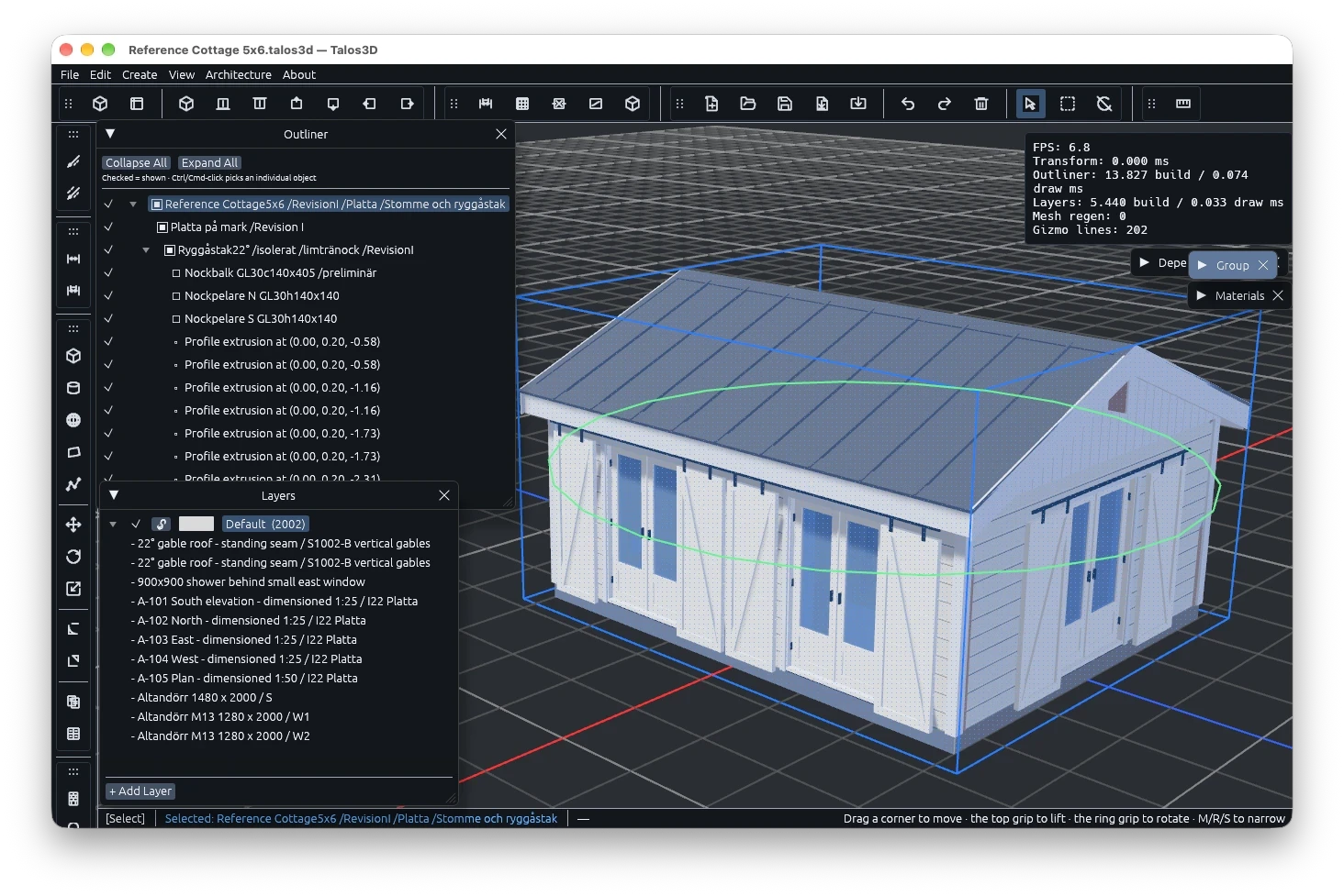
Task: Click the Collapse All button
Action: pyautogui.click(x=136, y=162)
